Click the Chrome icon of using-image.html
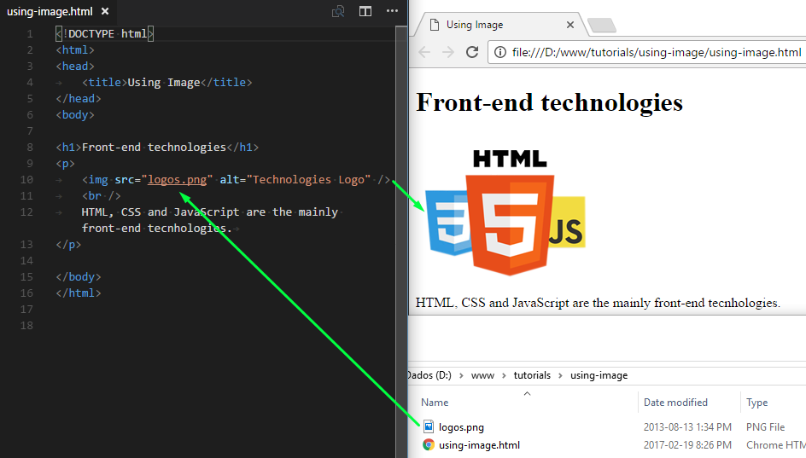This screenshot has width=806, height=458. pyautogui.click(x=429, y=444)
